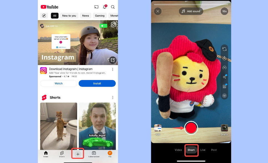Image resolution: width=268 pixels, height=163 pixels.
Task: Open the You profile tab
Action: coord(110,154)
